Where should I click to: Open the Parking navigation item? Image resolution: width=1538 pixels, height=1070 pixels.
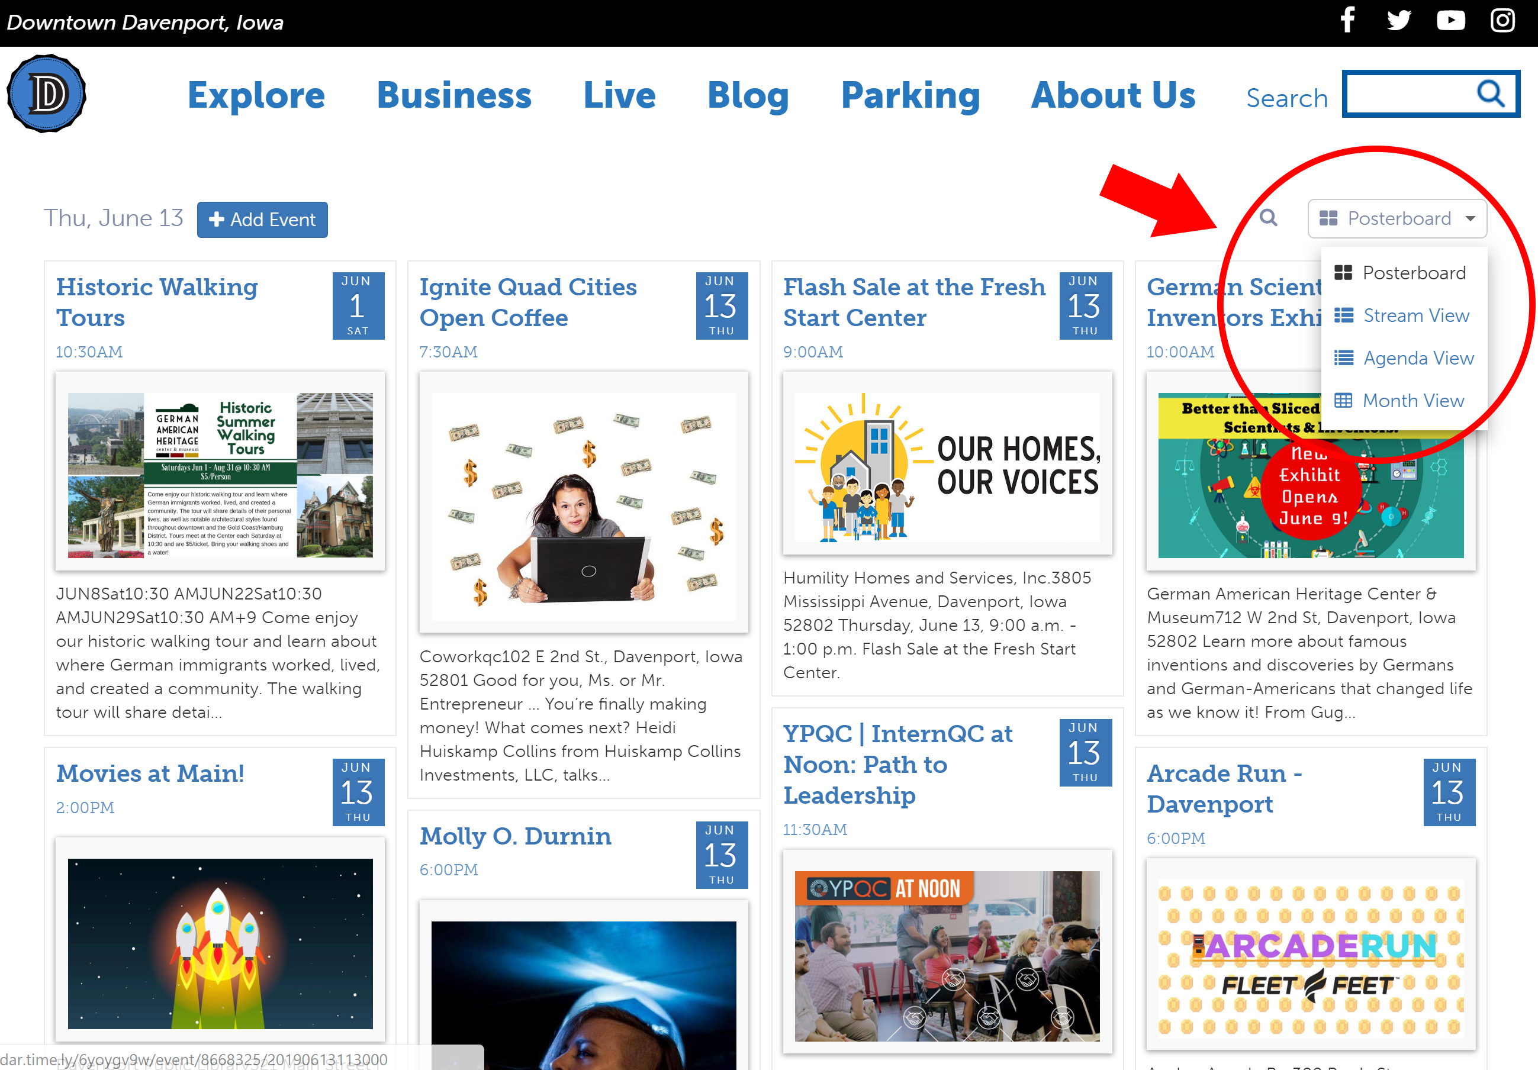910,95
